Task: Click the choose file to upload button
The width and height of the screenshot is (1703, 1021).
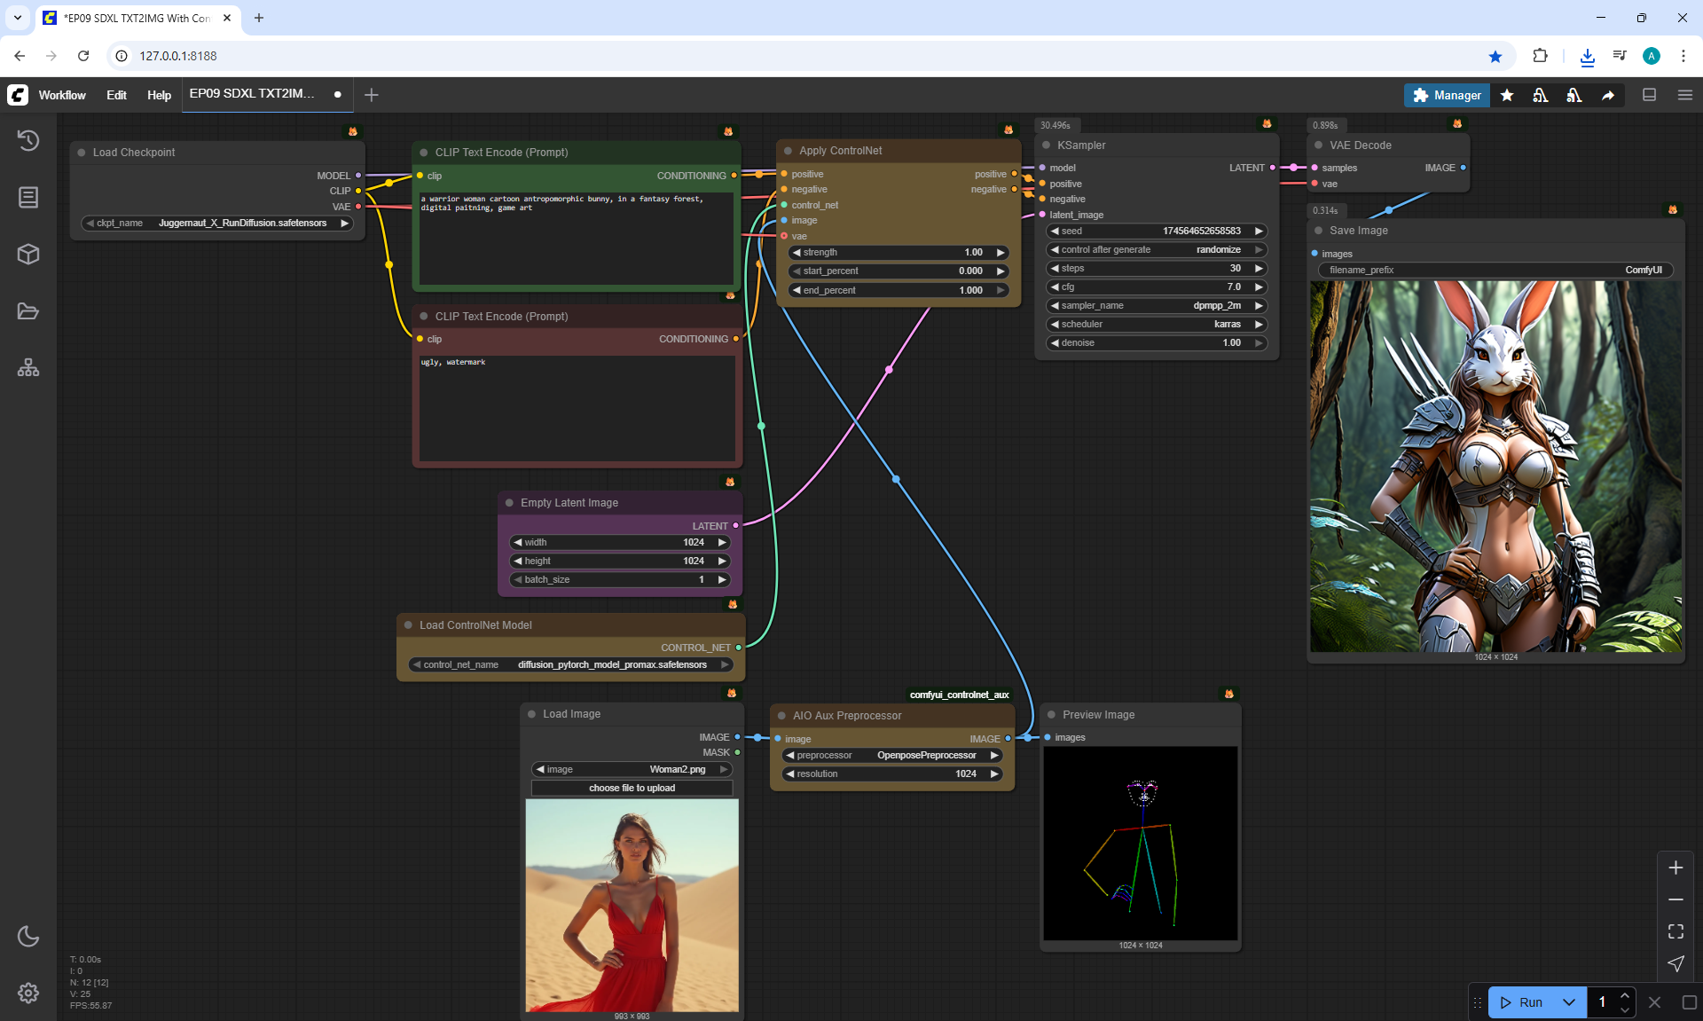Action: click(x=632, y=788)
